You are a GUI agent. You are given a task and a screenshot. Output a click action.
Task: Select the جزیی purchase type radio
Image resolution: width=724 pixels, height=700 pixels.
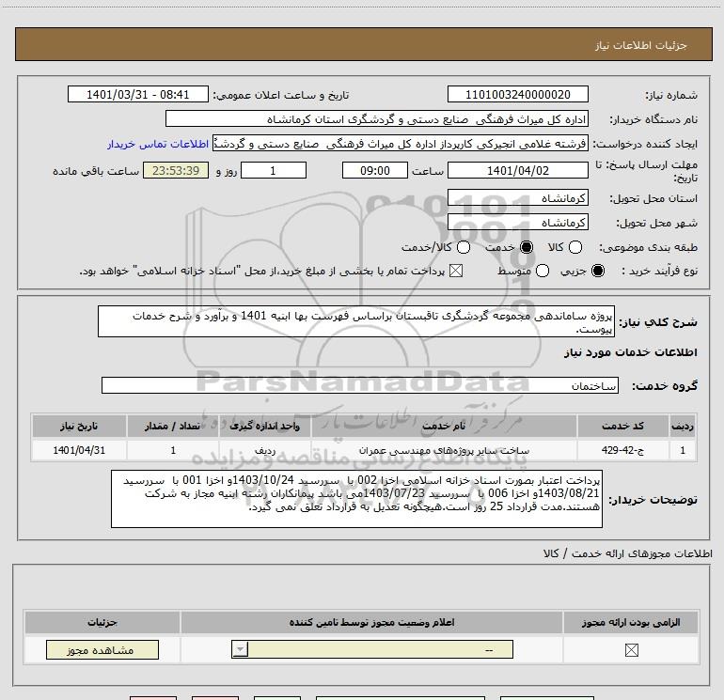pyautogui.click(x=598, y=271)
